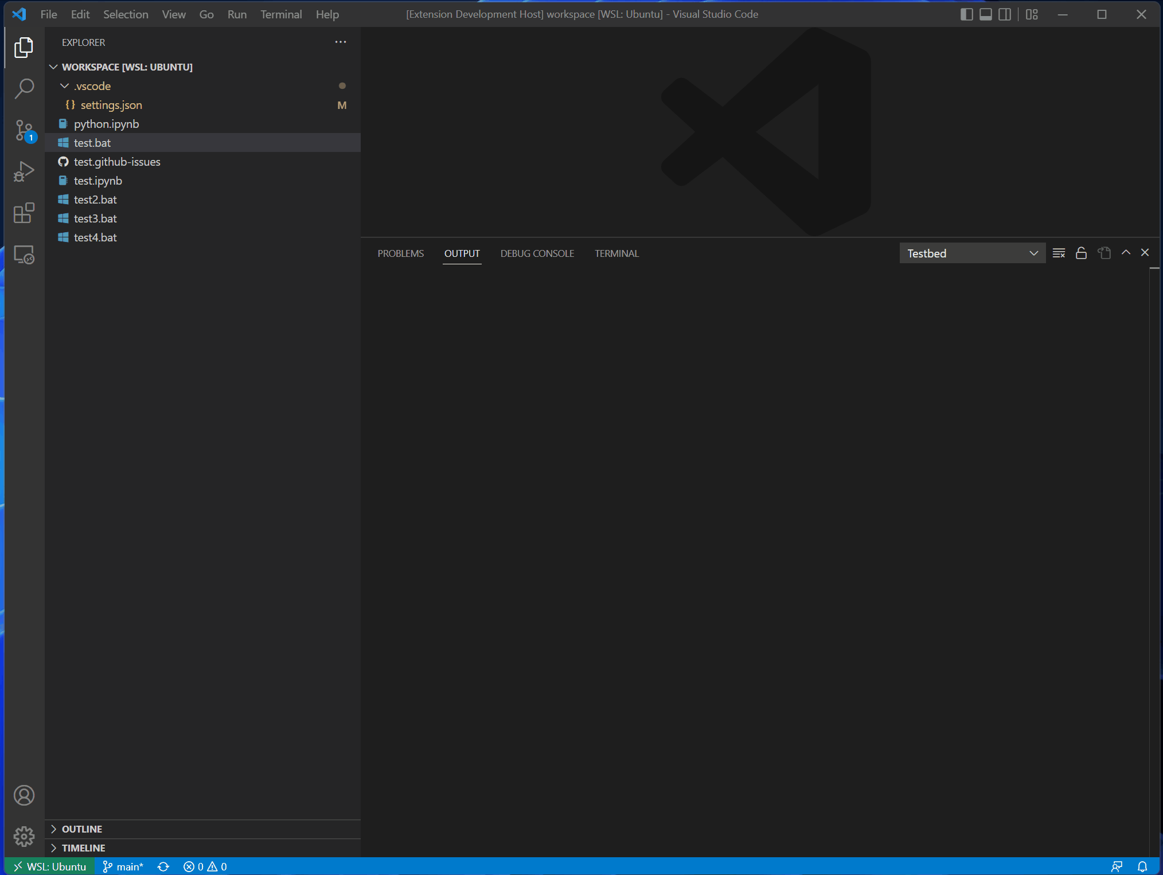Select test2.bat in the Explorer

(x=95, y=200)
